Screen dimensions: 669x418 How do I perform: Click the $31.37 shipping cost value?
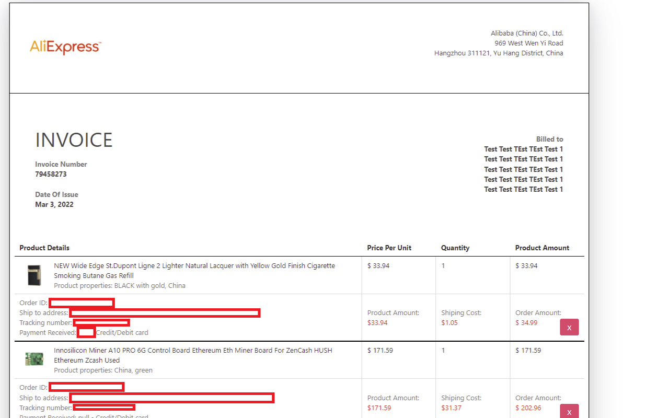pyautogui.click(x=451, y=408)
